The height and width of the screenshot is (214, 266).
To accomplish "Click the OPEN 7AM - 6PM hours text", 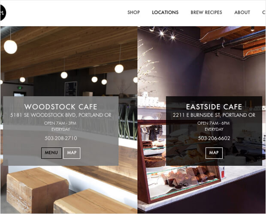I will [x=214, y=123].
